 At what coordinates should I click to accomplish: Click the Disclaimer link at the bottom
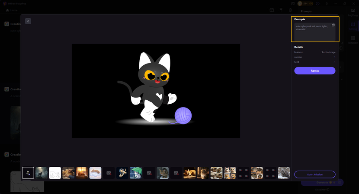pos(322,190)
